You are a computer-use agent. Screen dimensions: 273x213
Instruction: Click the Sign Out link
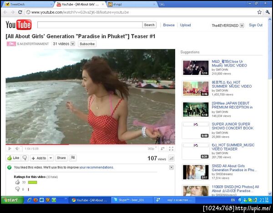[x=256, y=25]
